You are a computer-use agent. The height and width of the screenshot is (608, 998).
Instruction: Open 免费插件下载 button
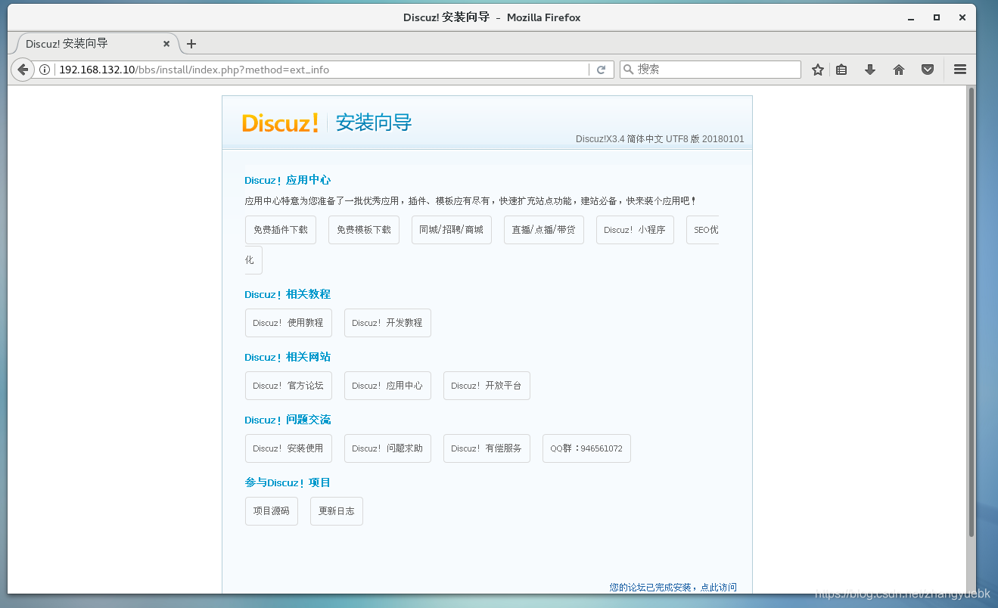click(x=281, y=230)
